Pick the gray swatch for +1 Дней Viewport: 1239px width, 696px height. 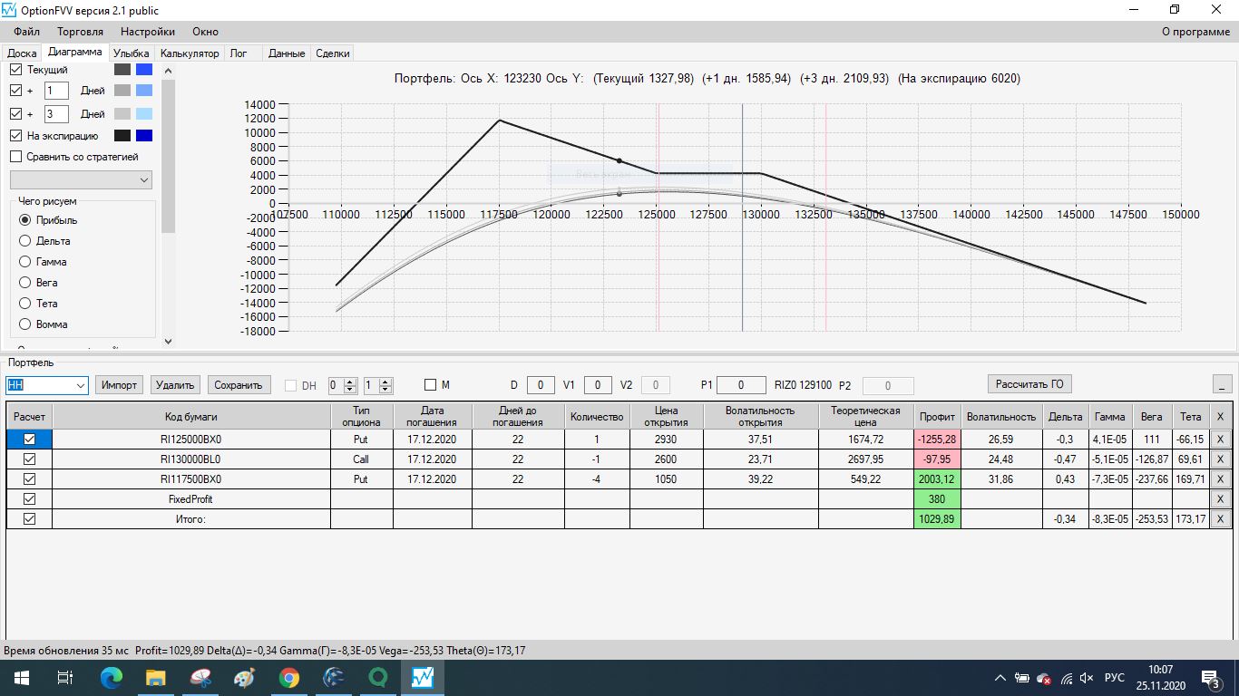[x=122, y=91]
